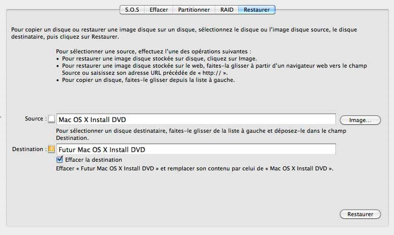Switch to the S.O.S tab
Image resolution: width=394 pixels, height=235 pixels.
coord(132,10)
